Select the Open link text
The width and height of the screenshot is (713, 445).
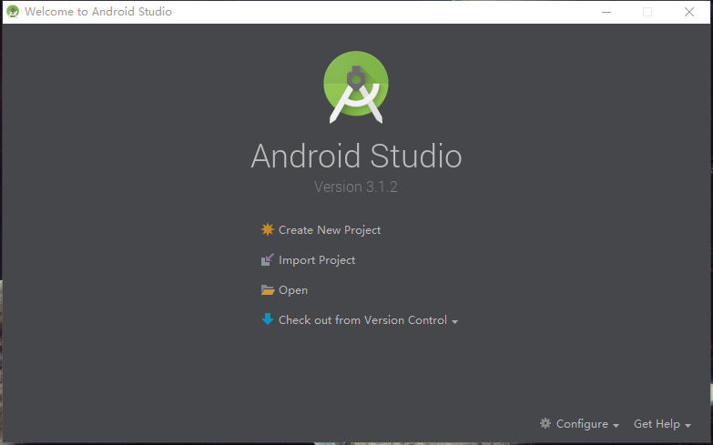click(x=293, y=290)
